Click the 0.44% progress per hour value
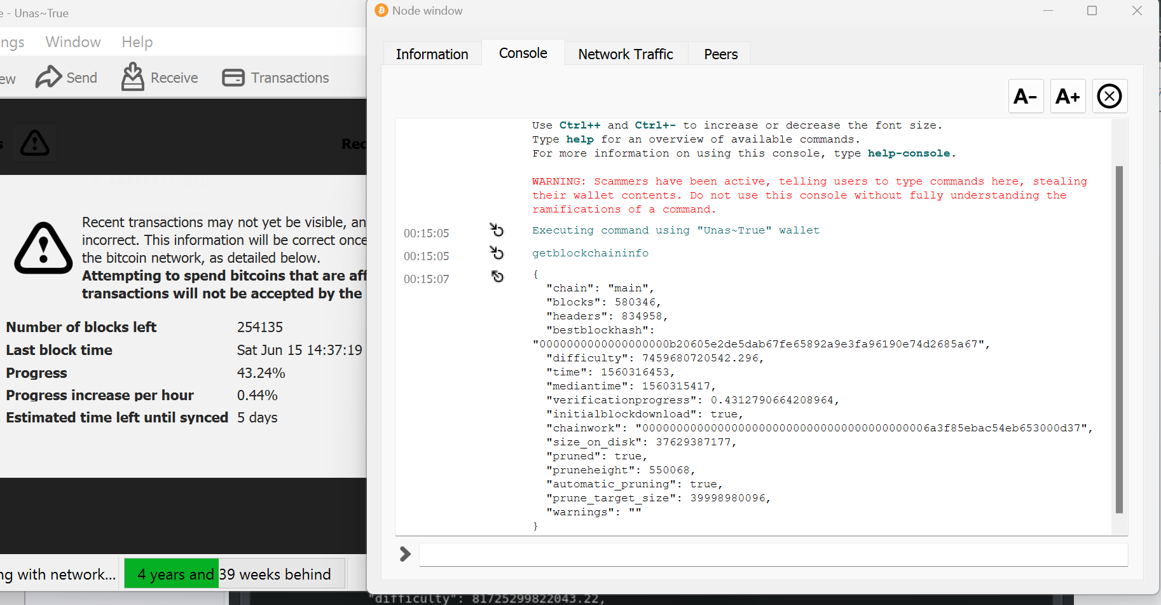1161x605 pixels. pos(258,395)
